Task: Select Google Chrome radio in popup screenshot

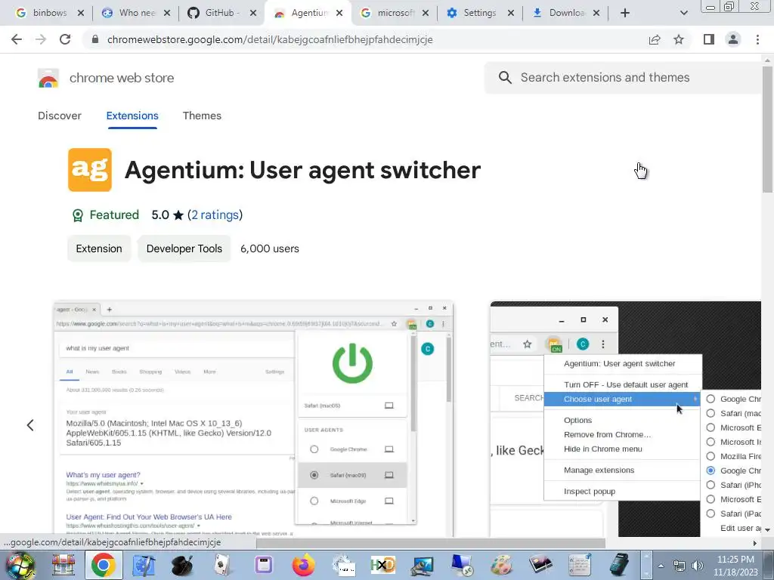Action: point(314,449)
